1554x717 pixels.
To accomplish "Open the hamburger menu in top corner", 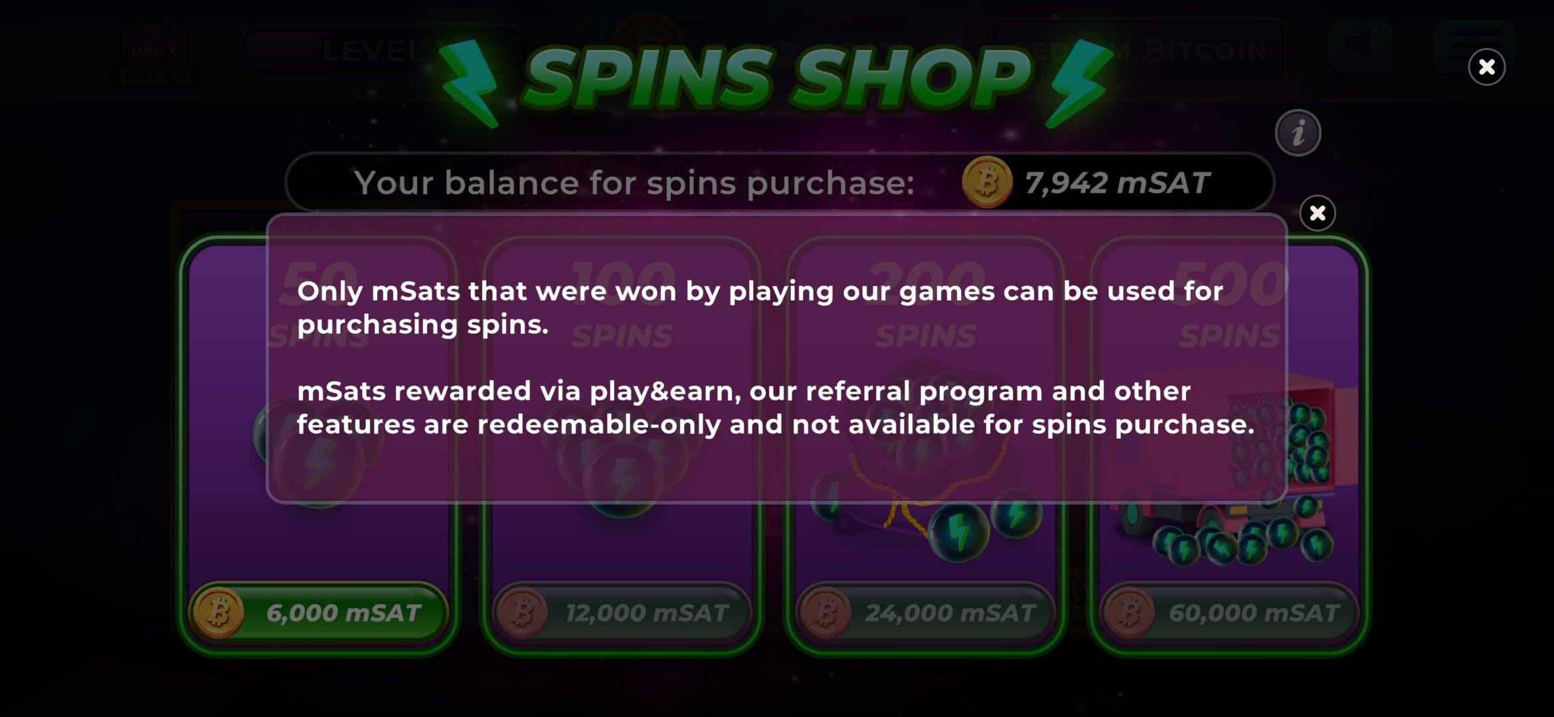I will tap(1475, 46).
